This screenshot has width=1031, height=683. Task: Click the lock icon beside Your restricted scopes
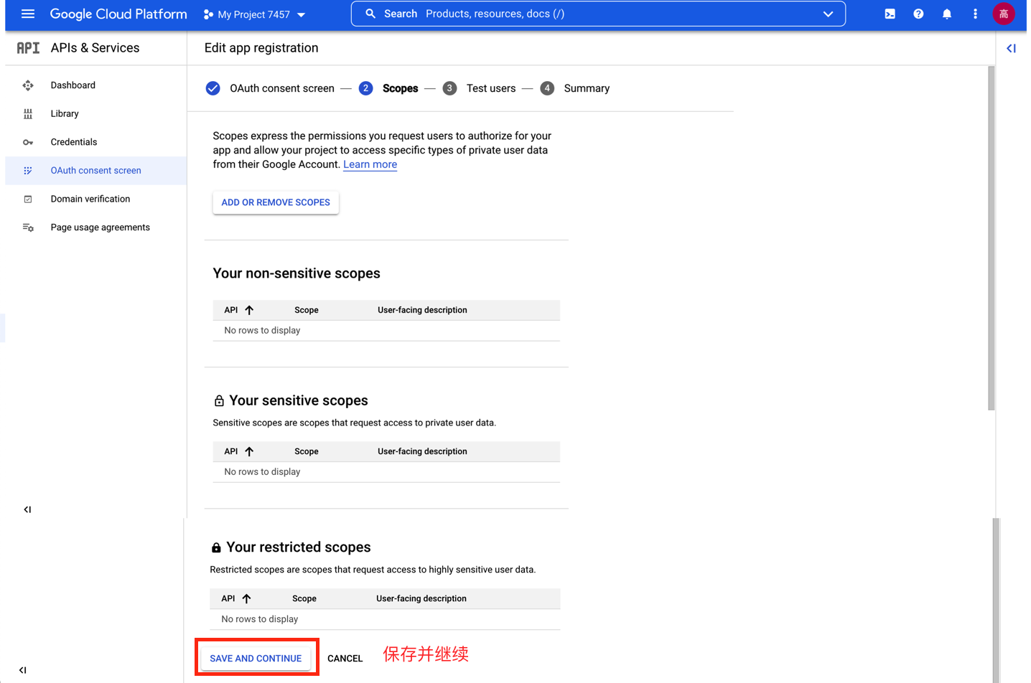(x=216, y=547)
